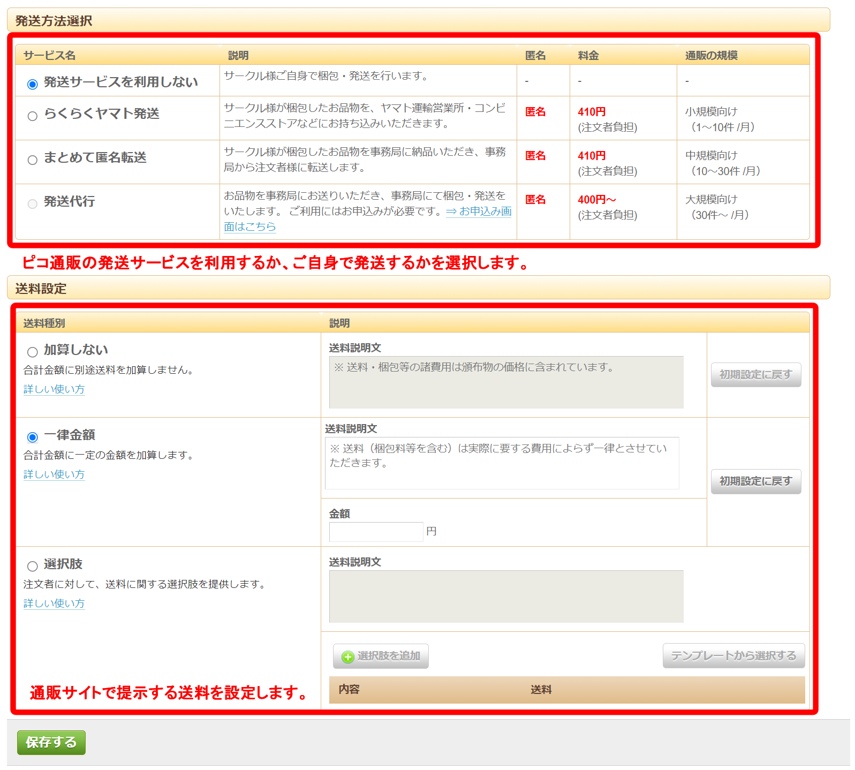Choose 加算しない shipping fee type

[33, 352]
